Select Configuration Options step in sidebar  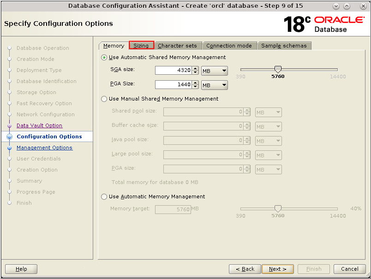coord(49,137)
